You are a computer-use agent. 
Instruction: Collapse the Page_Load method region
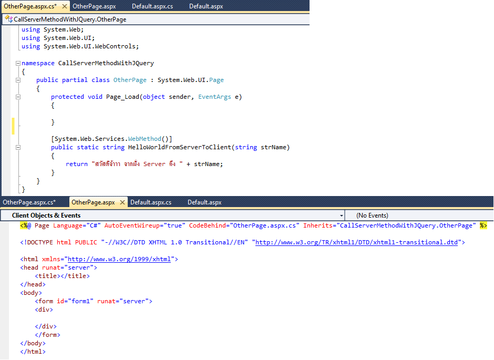18,97
